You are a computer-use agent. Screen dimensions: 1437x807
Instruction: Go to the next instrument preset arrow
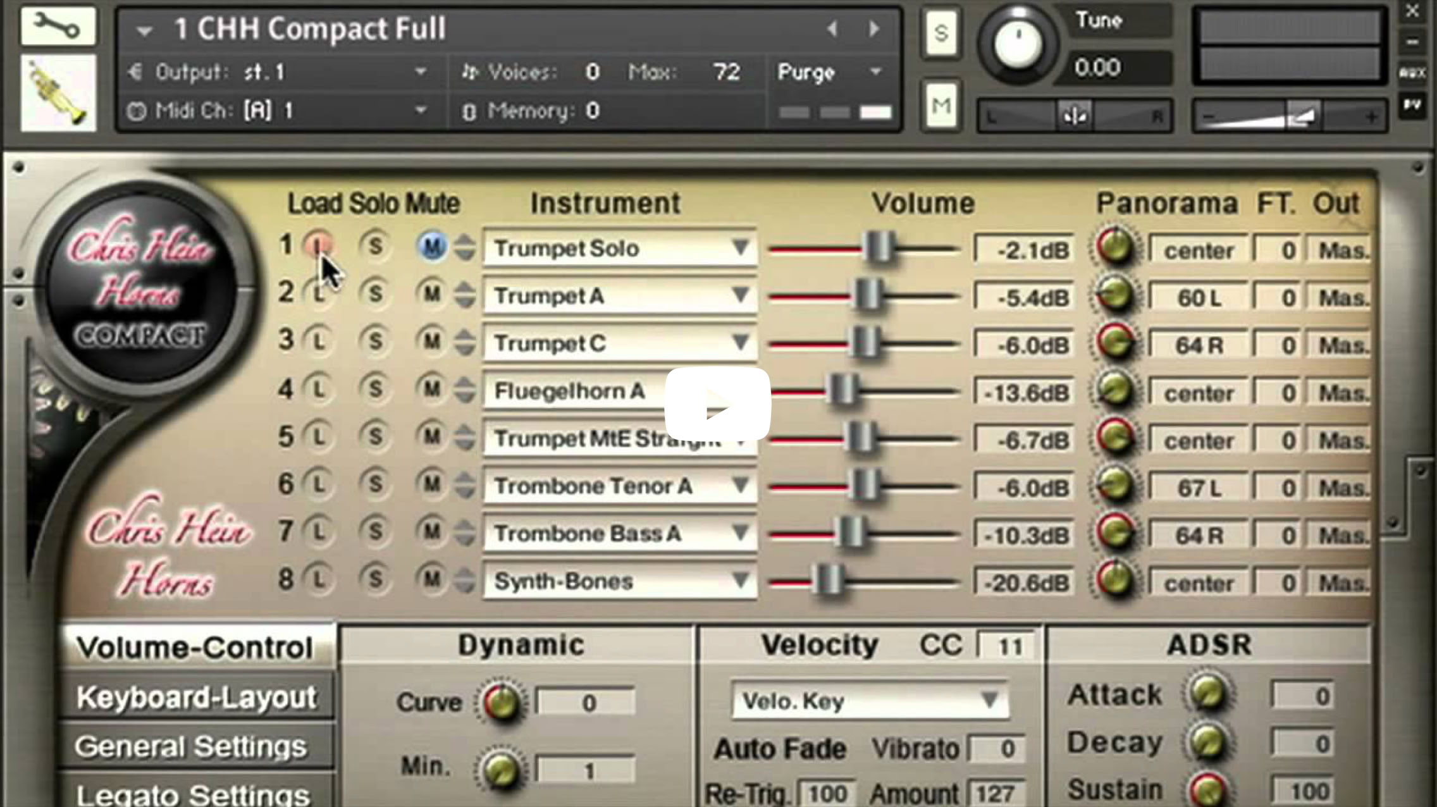click(x=874, y=28)
